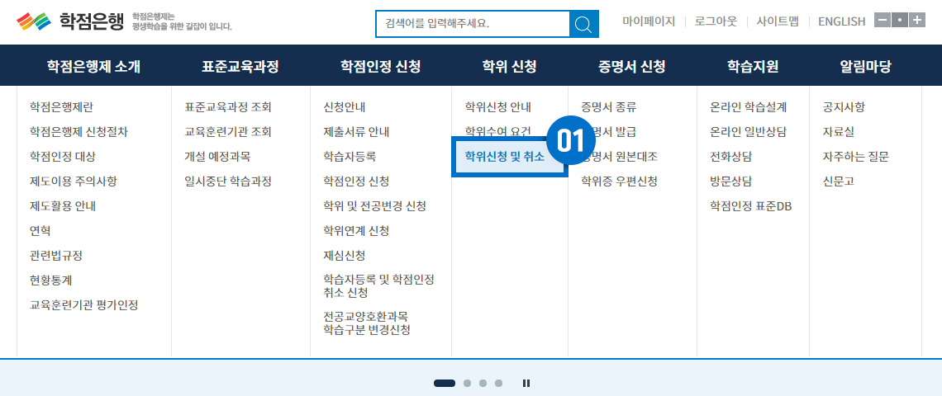Increase text size with plus button

(916, 21)
